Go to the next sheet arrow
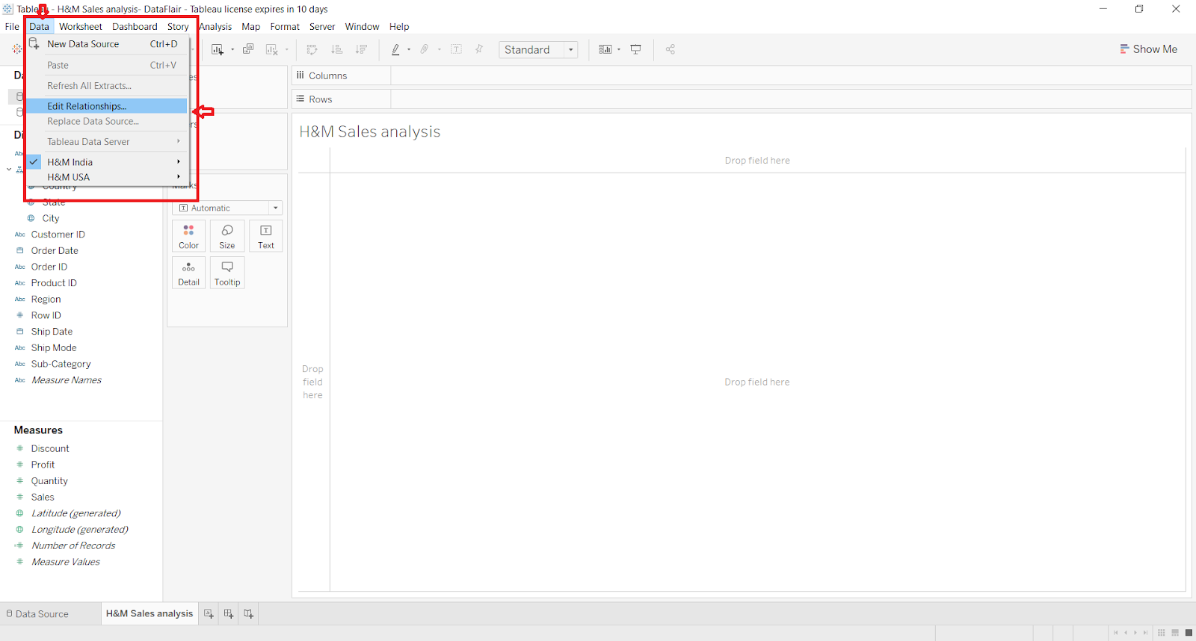This screenshot has width=1196, height=641. (1135, 633)
